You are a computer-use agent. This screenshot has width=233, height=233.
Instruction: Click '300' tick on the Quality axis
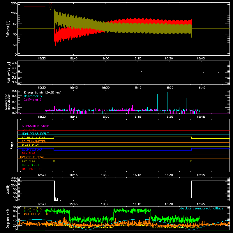(x=14, y=178)
